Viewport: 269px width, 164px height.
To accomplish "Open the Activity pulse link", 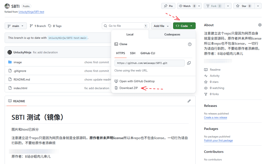I will [214, 76].
